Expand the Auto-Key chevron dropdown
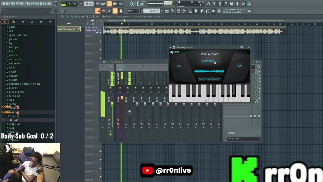 [x=239, y=66]
